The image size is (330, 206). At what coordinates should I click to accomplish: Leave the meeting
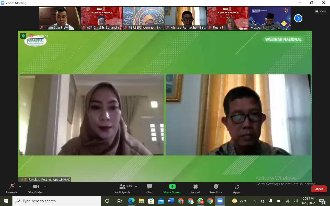point(319,189)
